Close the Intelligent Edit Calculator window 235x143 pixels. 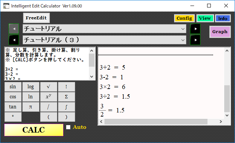click(226, 6)
